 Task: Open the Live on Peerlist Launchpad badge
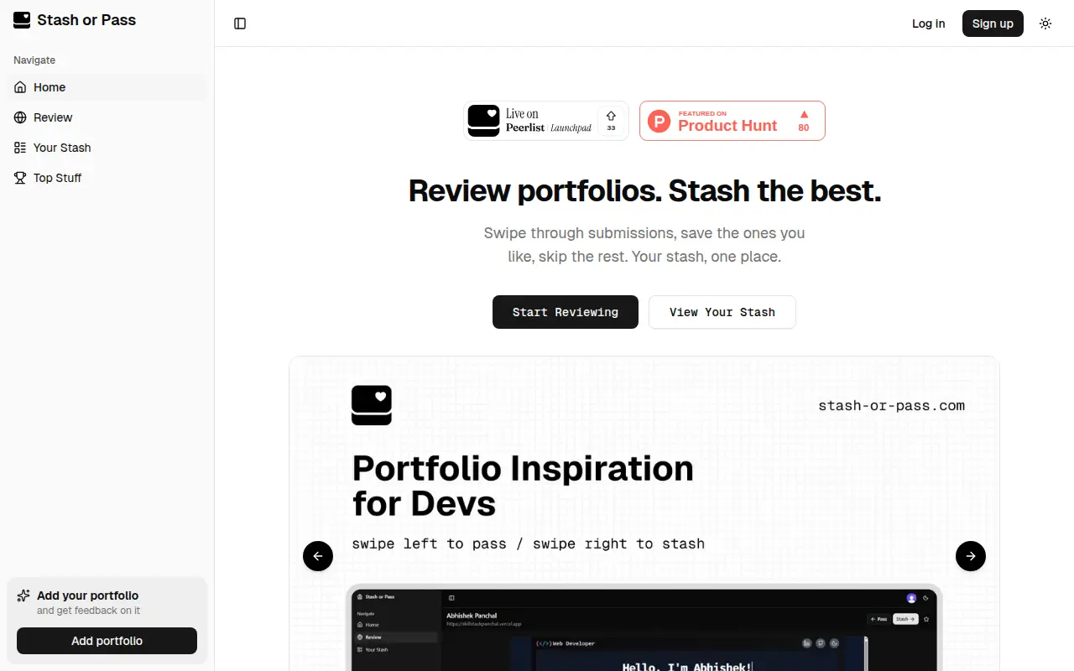click(x=546, y=121)
